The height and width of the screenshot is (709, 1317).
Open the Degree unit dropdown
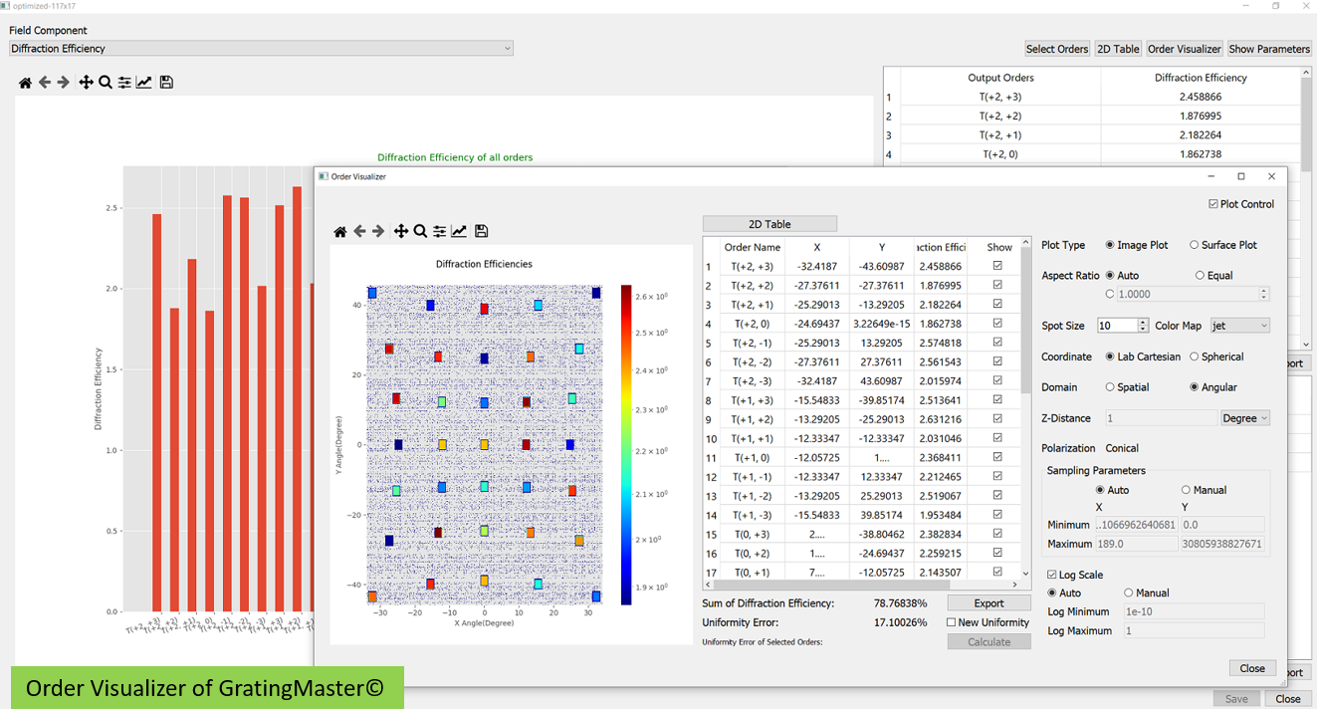[1245, 418]
